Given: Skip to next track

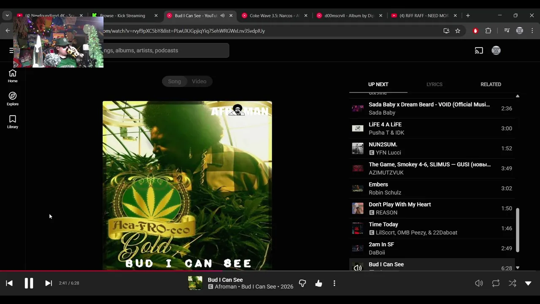Looking at the screenshot, I should [x=49, y=283].
